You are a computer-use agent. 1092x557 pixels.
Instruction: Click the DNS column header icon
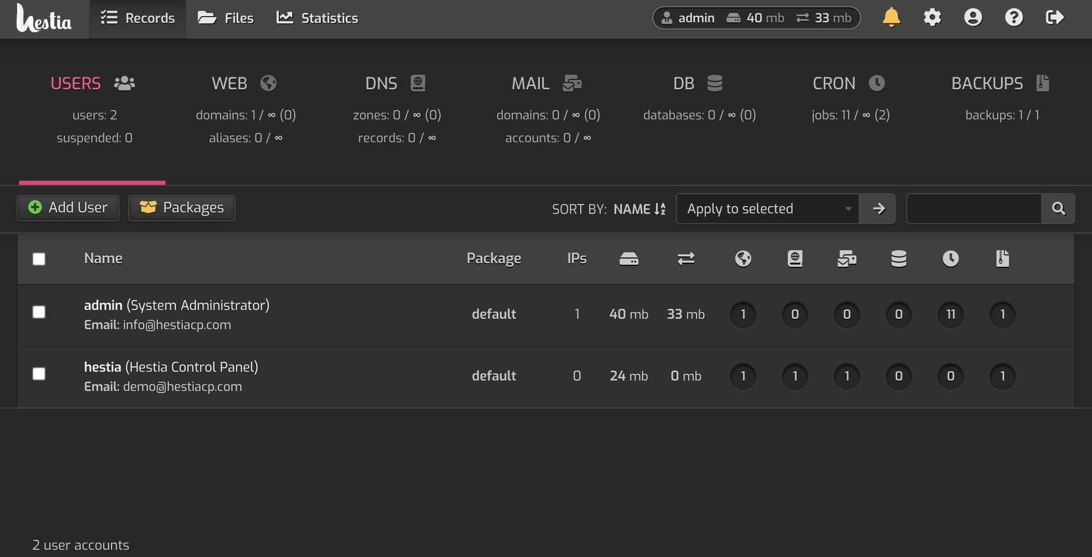click(795, 259)
